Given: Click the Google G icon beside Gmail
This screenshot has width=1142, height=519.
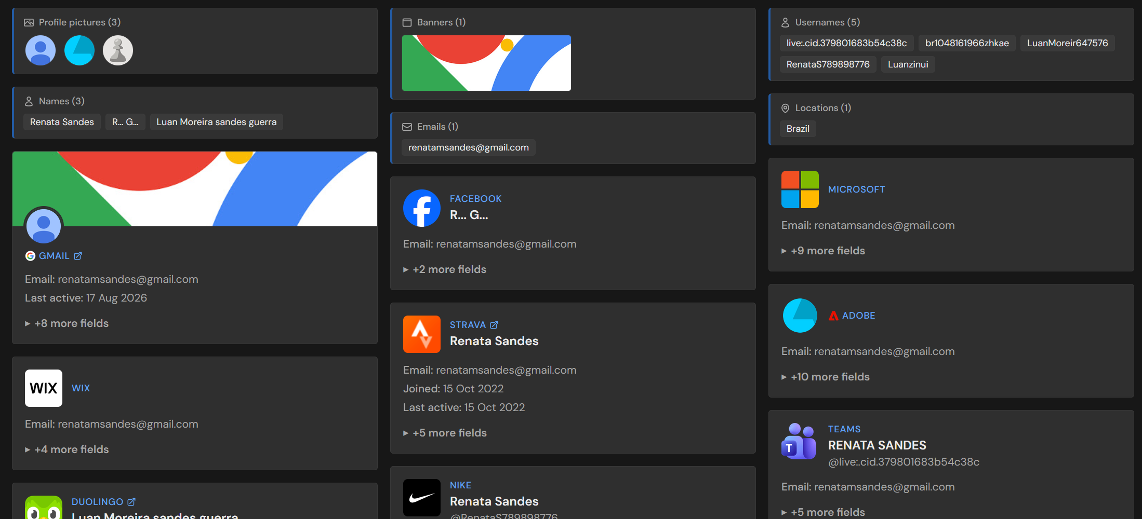Looking at the screenshot, I should [30, 256].
